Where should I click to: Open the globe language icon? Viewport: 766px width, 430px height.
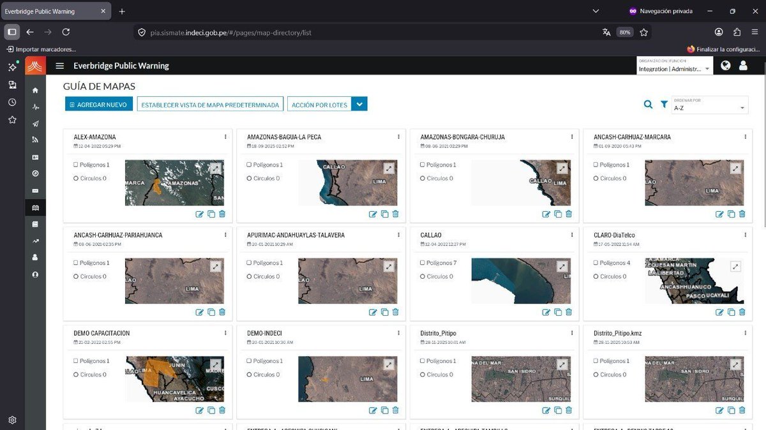pyautogui.click(x=725, y=65)
